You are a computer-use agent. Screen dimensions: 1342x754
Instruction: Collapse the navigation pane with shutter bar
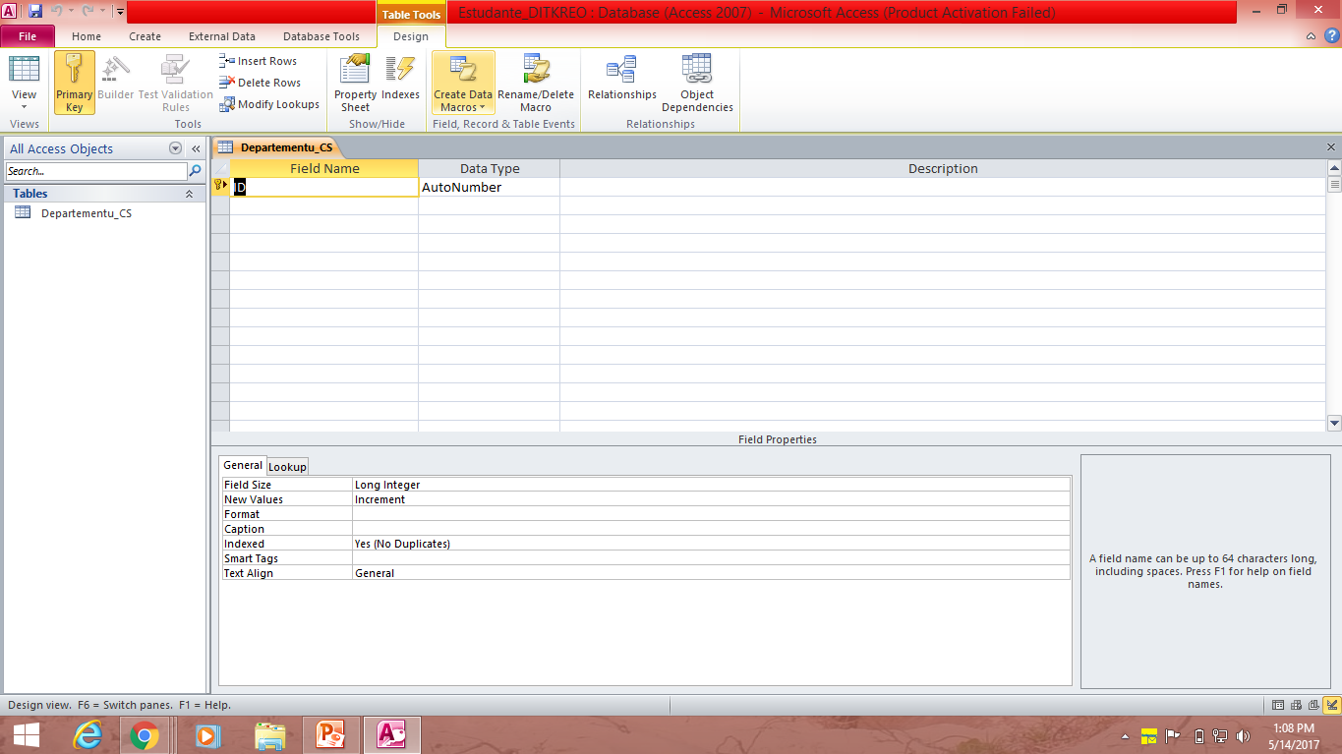pos(196,148)
